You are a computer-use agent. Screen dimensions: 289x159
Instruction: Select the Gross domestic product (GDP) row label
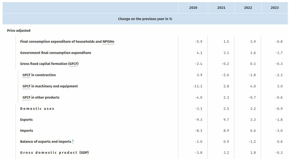(x=54, y=153)
